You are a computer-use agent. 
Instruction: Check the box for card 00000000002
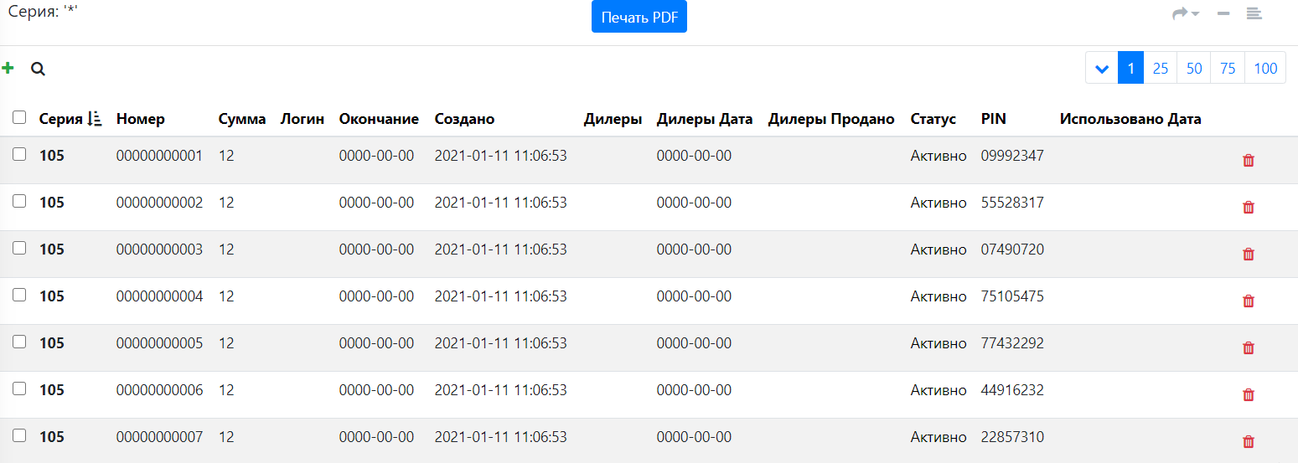click(19, 201)
